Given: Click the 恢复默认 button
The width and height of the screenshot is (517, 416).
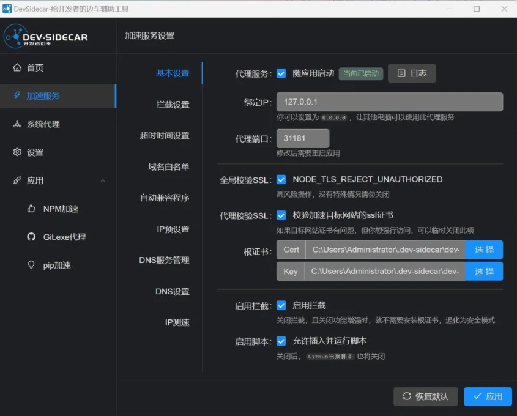Looking at the screenshot, I should [x=425, y=396].
